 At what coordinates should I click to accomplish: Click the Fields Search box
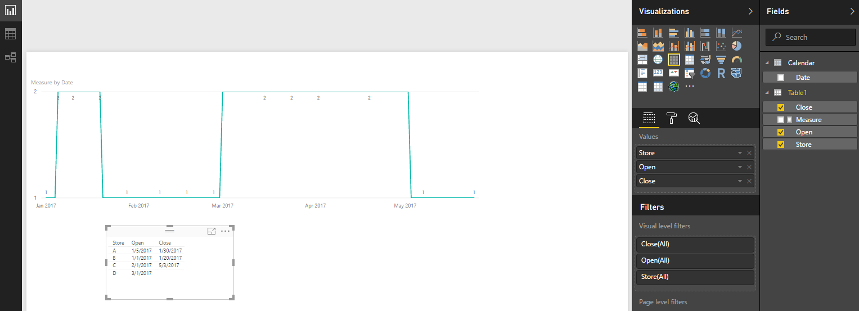point(810,37)
